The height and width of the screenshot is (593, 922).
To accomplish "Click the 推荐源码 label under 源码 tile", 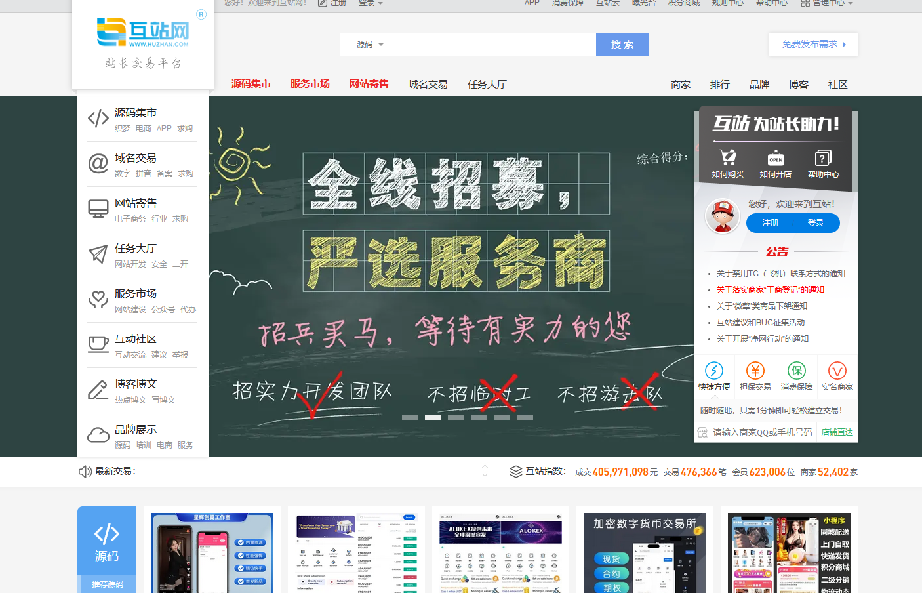I will coord(107,584).
